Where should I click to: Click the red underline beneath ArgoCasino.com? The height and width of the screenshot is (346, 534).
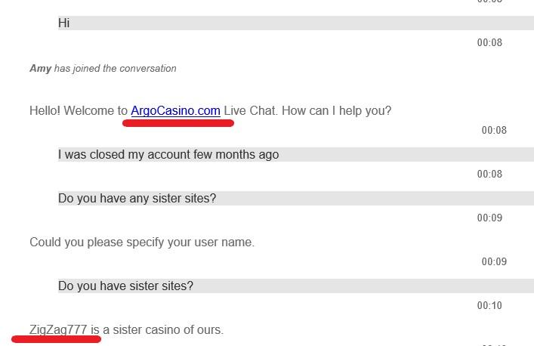(x=178, y=122)
